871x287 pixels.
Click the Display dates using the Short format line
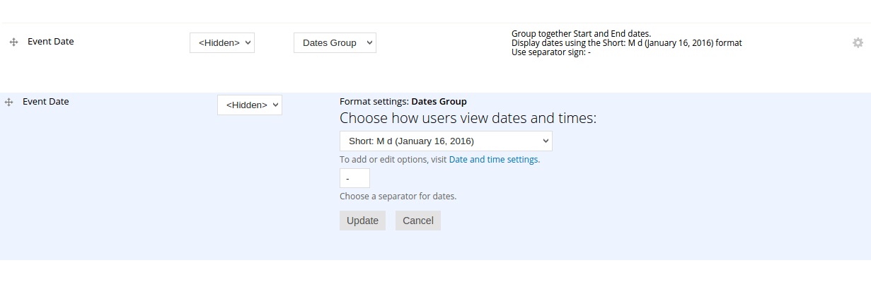(627, 43)
